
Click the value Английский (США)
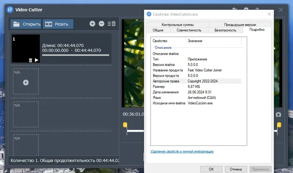click(202, 98)
